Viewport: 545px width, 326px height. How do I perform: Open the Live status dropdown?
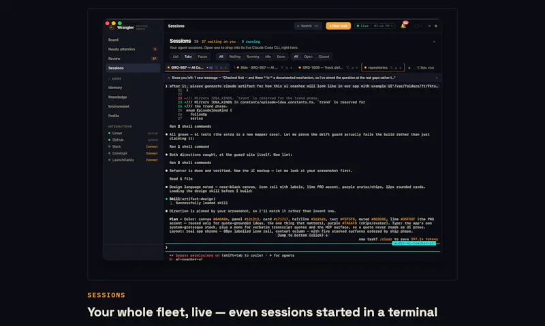coord(375,26)
